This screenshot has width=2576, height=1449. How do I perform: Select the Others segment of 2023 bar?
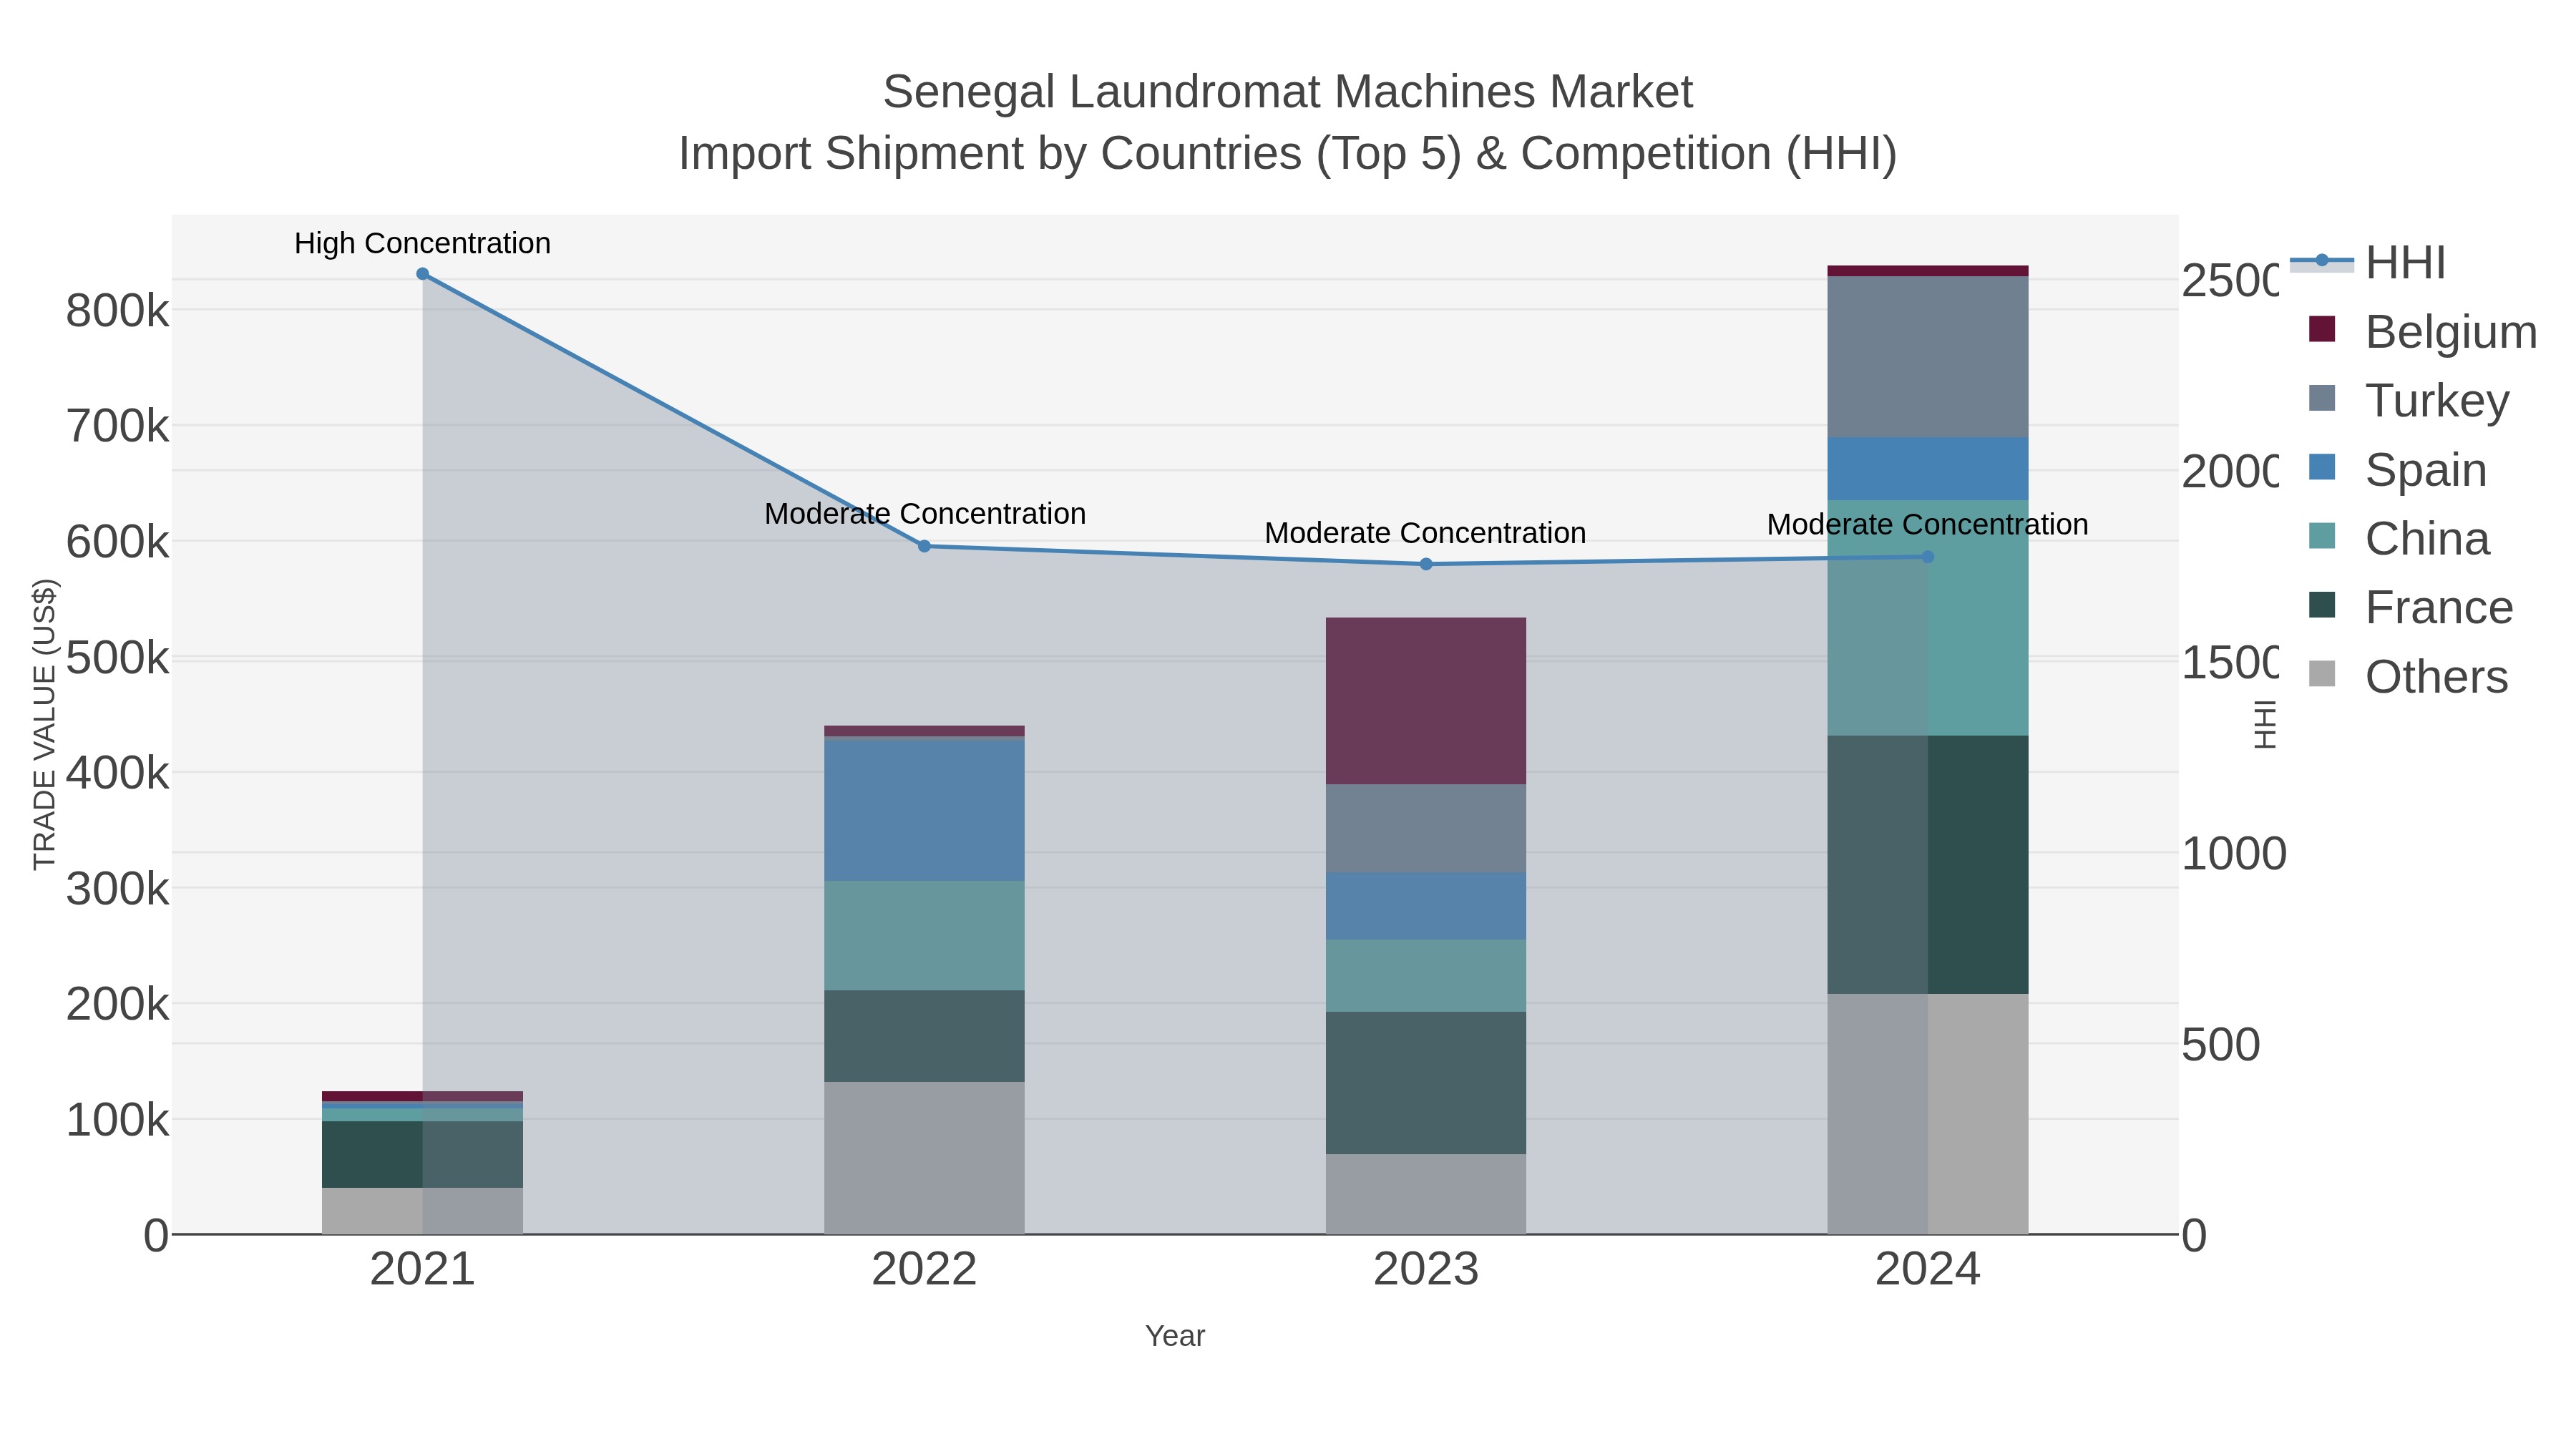[x=1426, y=1194]
